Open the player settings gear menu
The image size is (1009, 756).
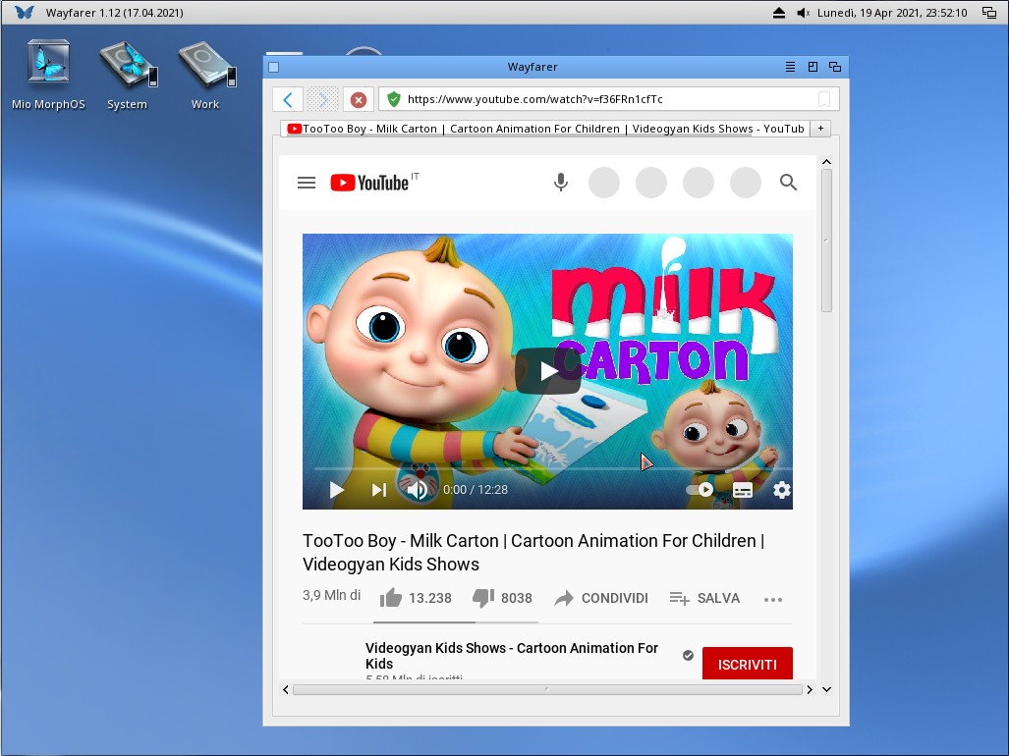[x=782, y=490]
